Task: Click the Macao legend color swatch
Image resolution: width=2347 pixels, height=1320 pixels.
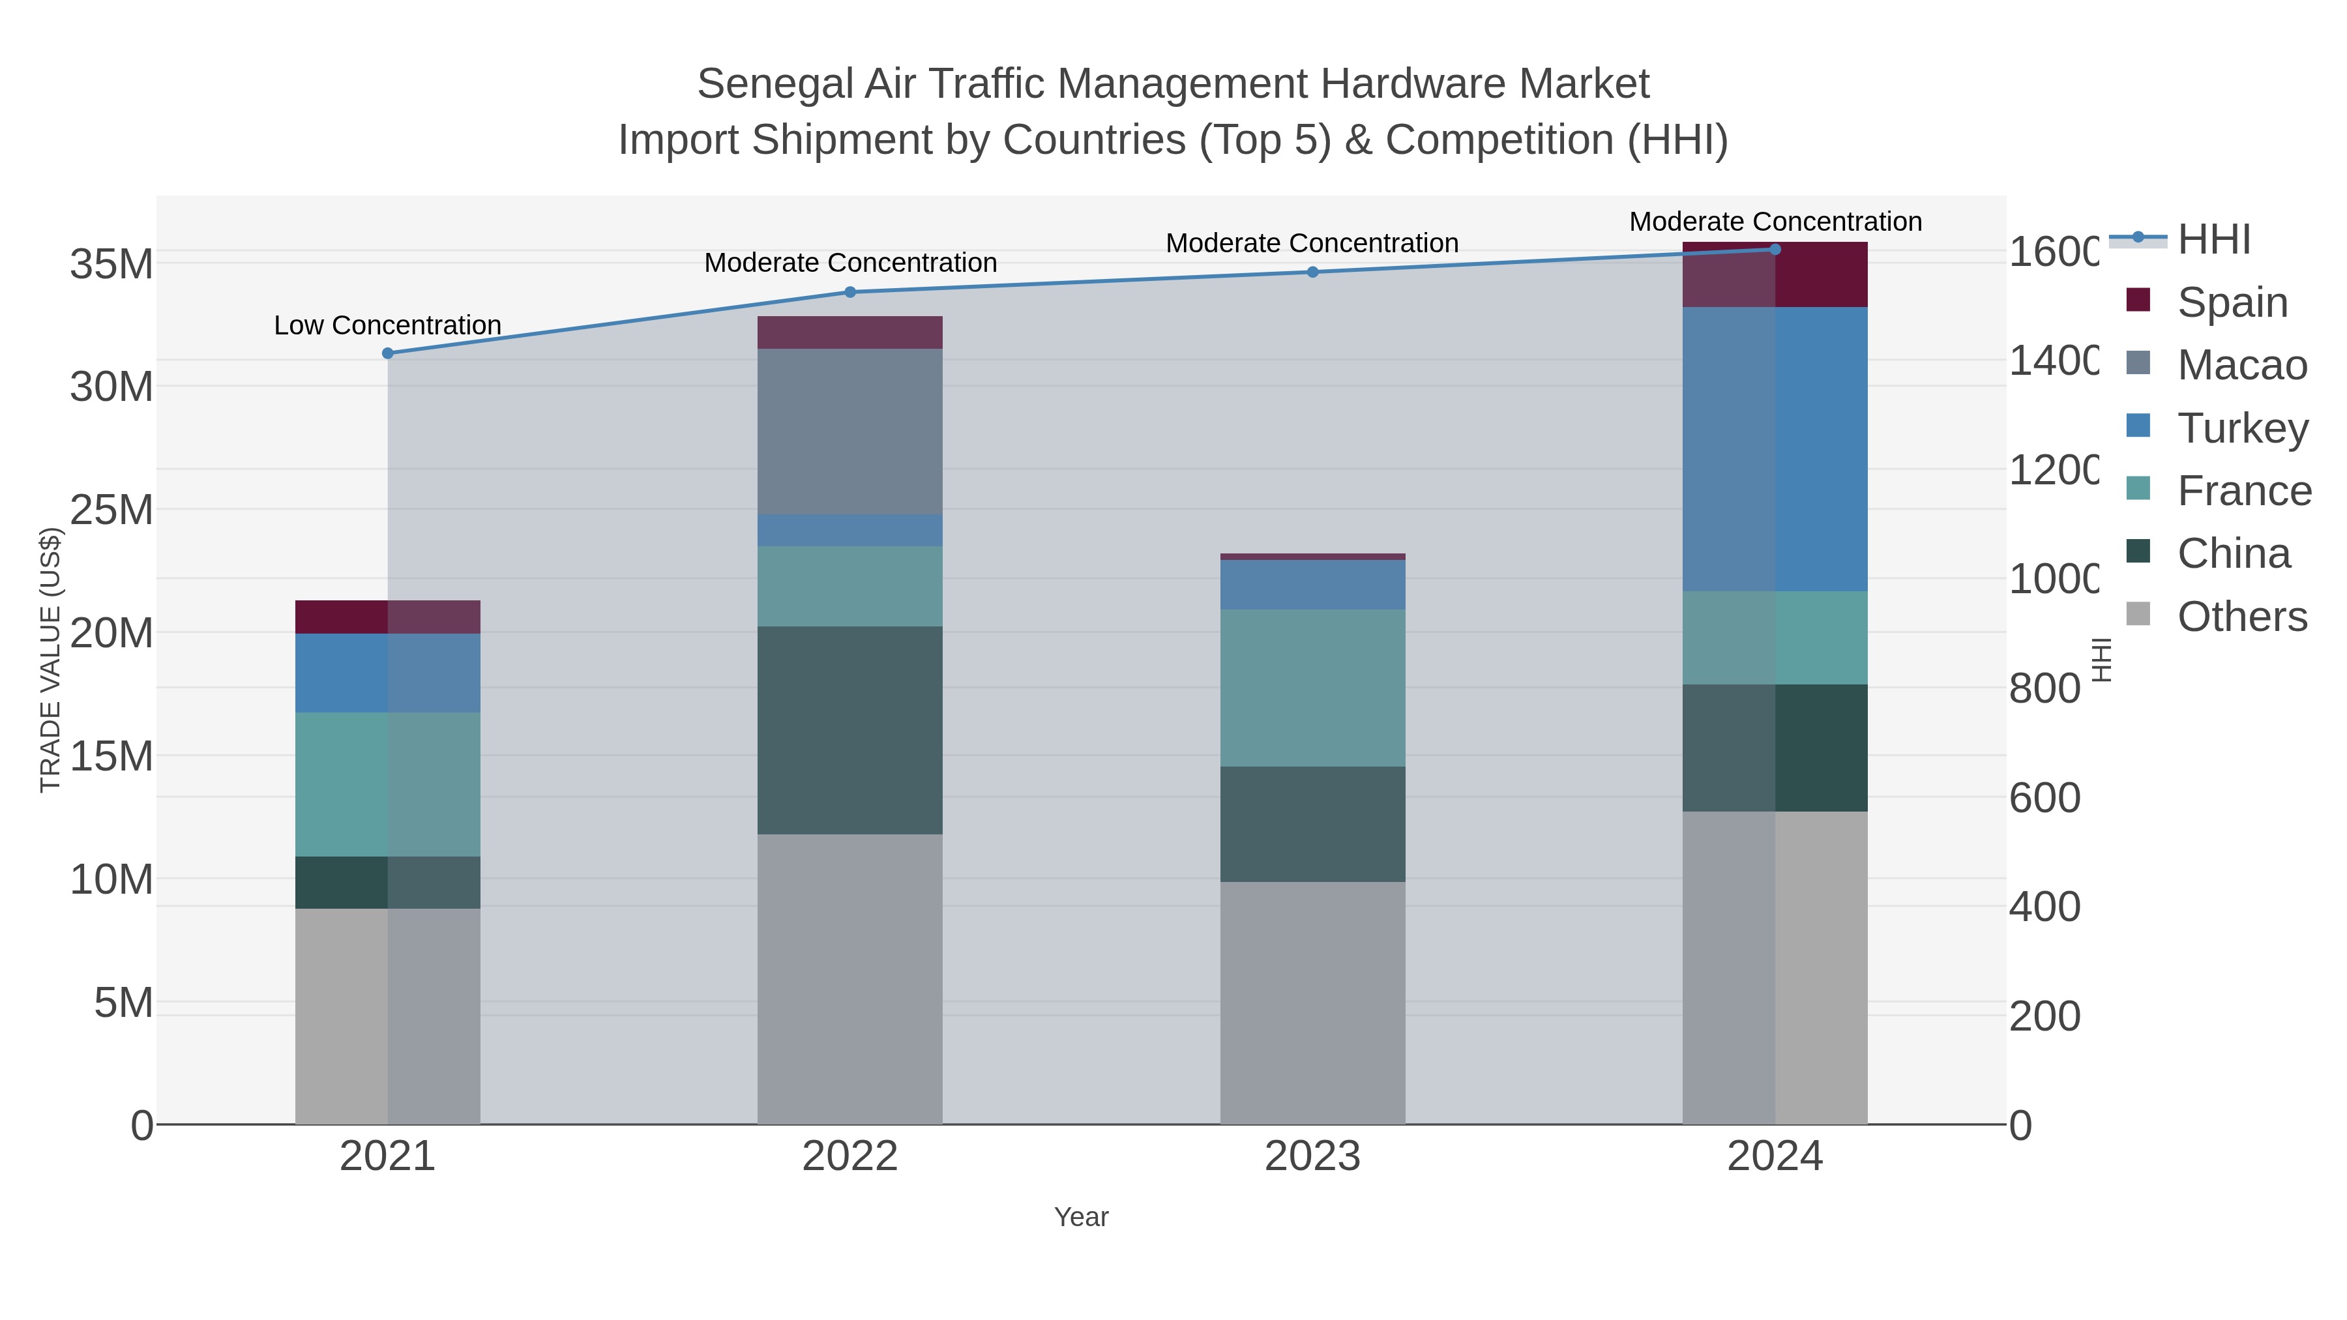Action: pyautogui.click(x=2138, y=364)
